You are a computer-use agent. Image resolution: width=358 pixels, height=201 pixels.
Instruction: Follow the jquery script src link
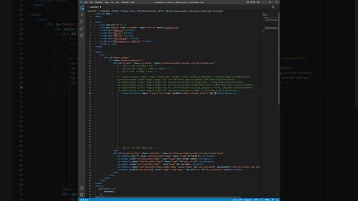coord(127,41)
